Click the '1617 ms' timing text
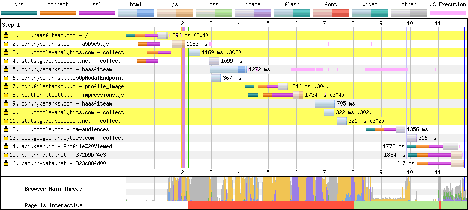This screenshot has width=468, height=210. (404, 163)
